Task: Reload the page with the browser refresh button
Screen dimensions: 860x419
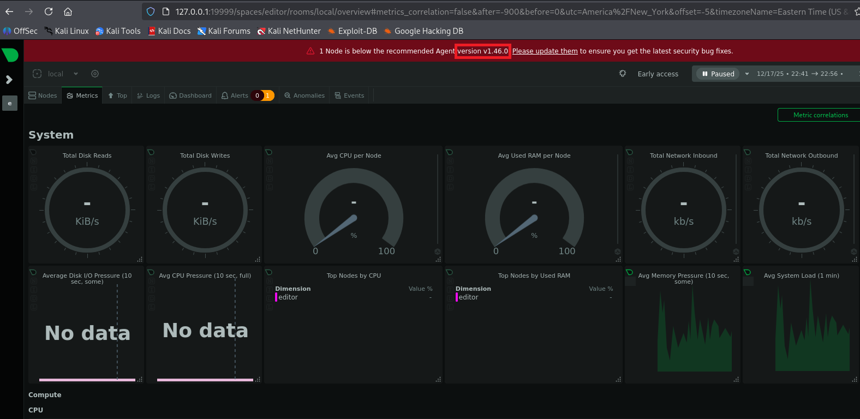Action: [49, 11]
